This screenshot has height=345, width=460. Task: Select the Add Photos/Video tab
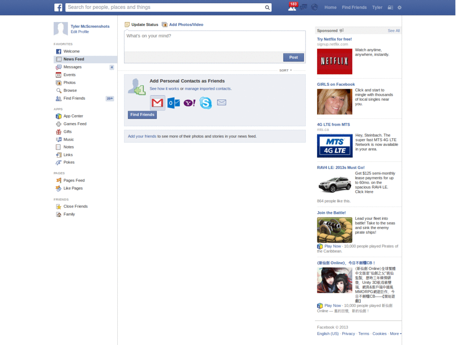(x=182, y=25)
